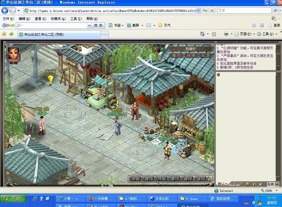Open the 玩家 players tab
Image resolution: width=282 pixels, height=207 pixels.
(x=205, y=55)
